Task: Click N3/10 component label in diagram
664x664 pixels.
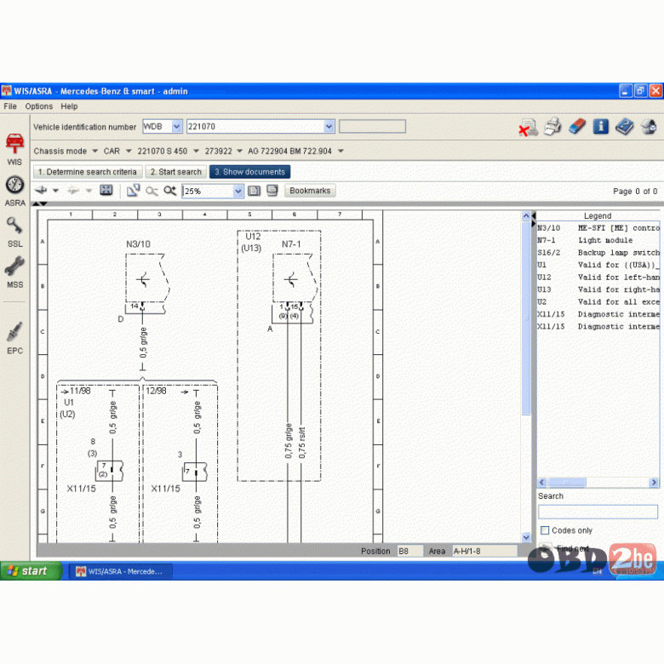Action: 138,244
